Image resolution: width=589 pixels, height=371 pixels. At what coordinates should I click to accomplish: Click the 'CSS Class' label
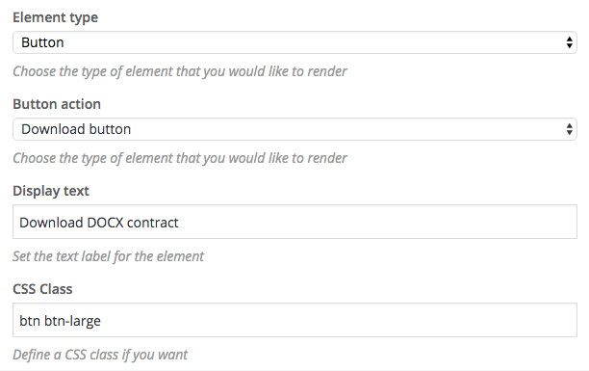click(42, 289)
